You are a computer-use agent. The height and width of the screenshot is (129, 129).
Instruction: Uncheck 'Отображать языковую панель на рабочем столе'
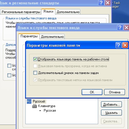35,59
